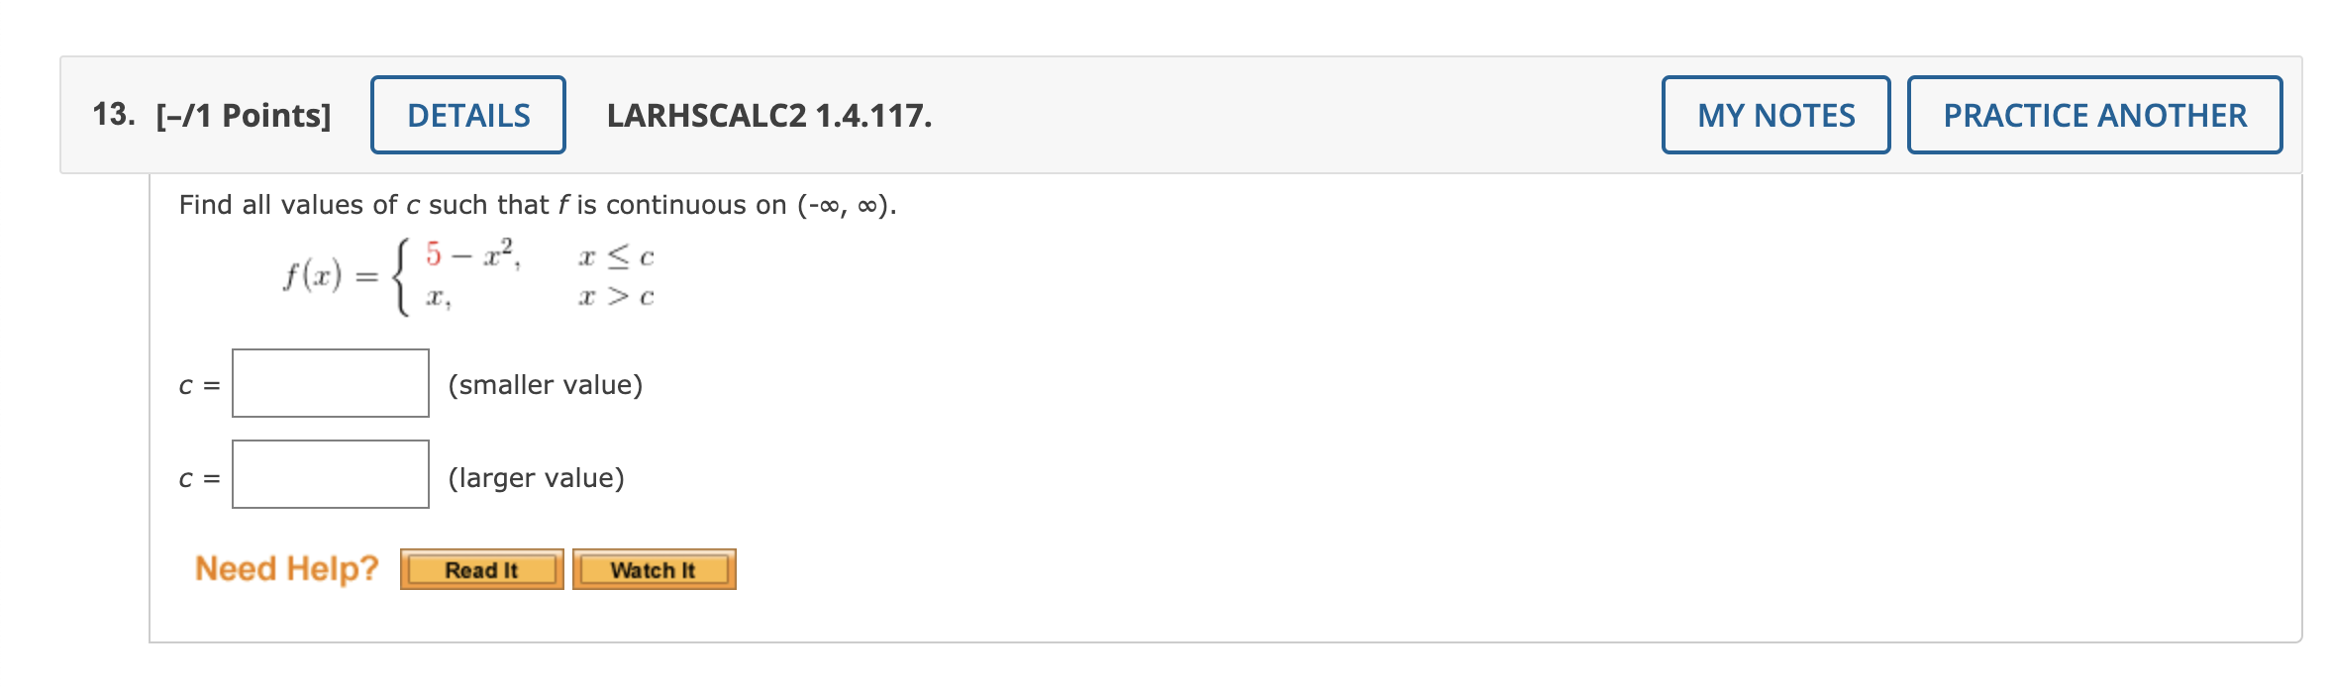Screen dimensions: 2329x687
Task: Select the Need Help label
Action: tap(286, 566)
